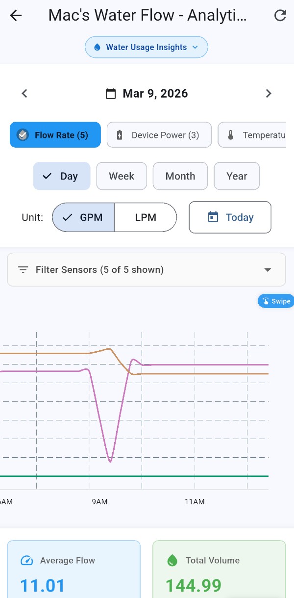Open the Device Power (3) tab
Viewport: 294px width, 598px height.
tap(159, 134)
